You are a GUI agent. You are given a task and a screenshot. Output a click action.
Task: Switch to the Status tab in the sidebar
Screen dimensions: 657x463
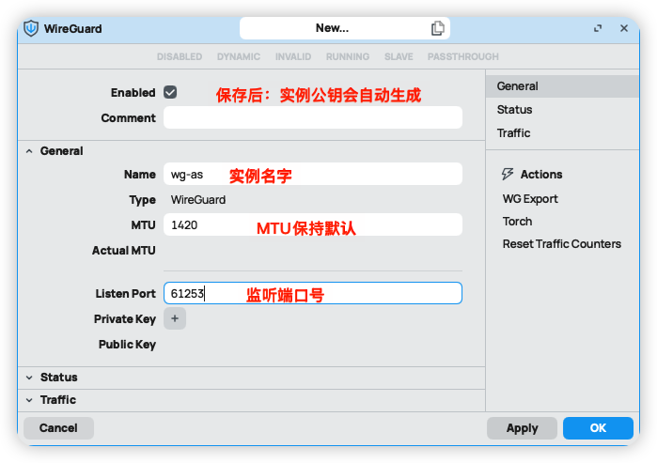[562, 110]
